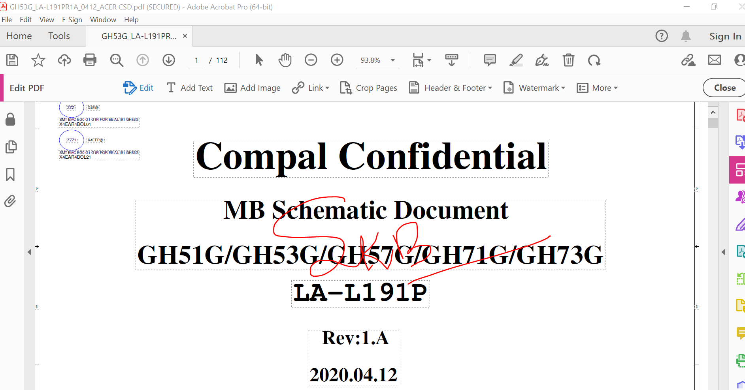
Task: Bookmark this file with the star icon
Action: 38,60
